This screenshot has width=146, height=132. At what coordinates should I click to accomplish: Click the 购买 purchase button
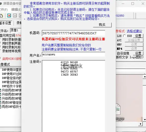[102, 25]
